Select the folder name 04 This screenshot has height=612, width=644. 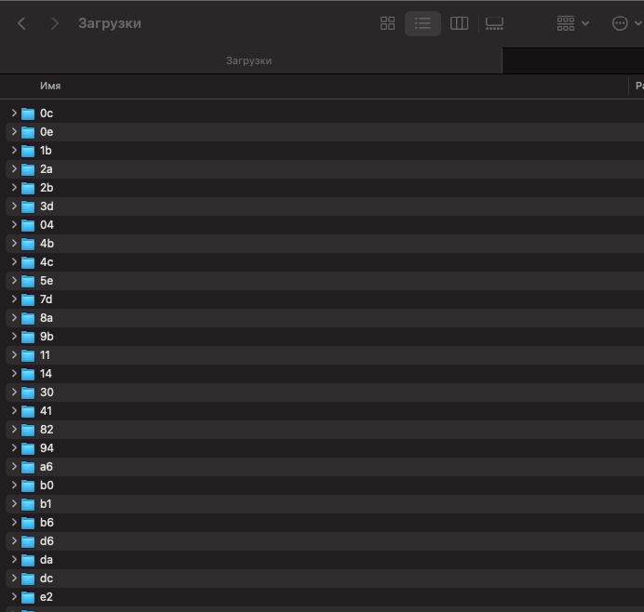[47, 225]
